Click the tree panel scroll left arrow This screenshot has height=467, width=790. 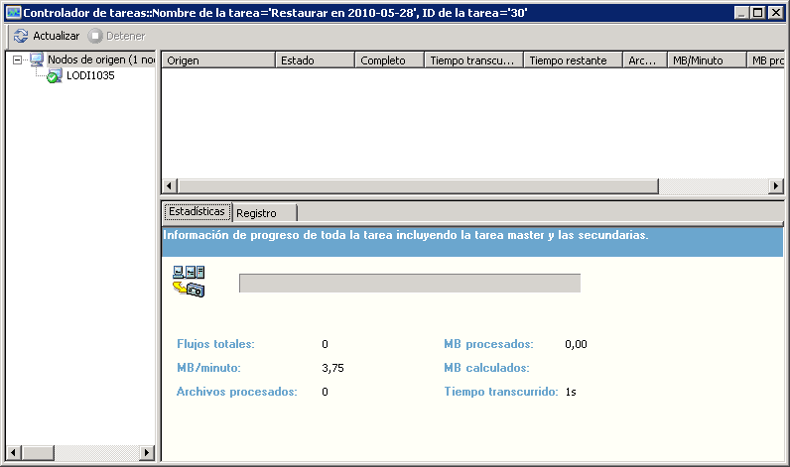[13, 452]
